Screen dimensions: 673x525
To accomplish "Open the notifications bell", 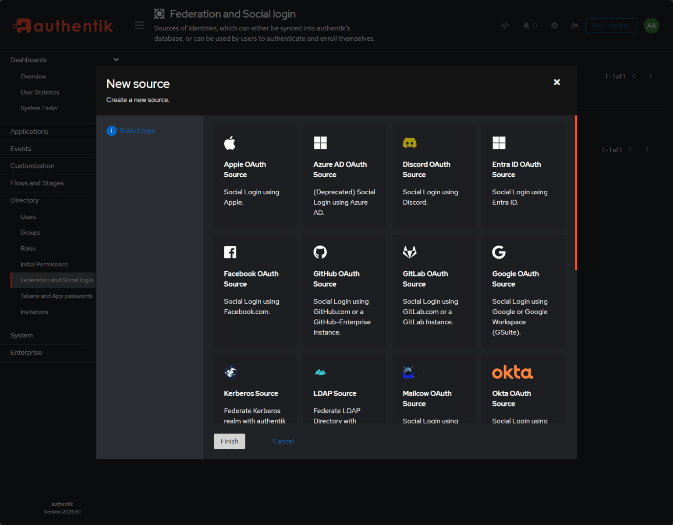I will [526, 25].
